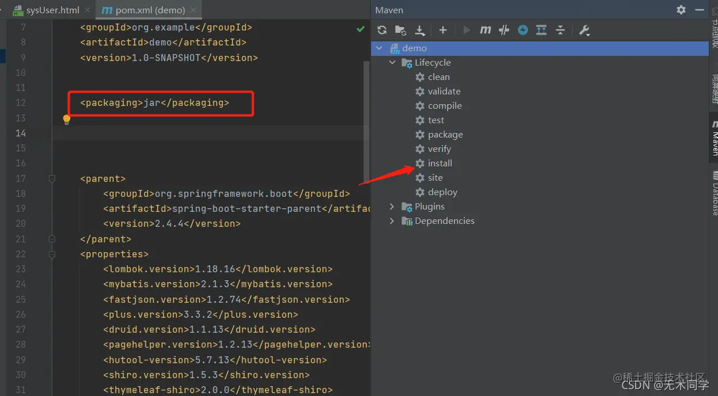Collapse all Maven tree nodes

[560, 30]
